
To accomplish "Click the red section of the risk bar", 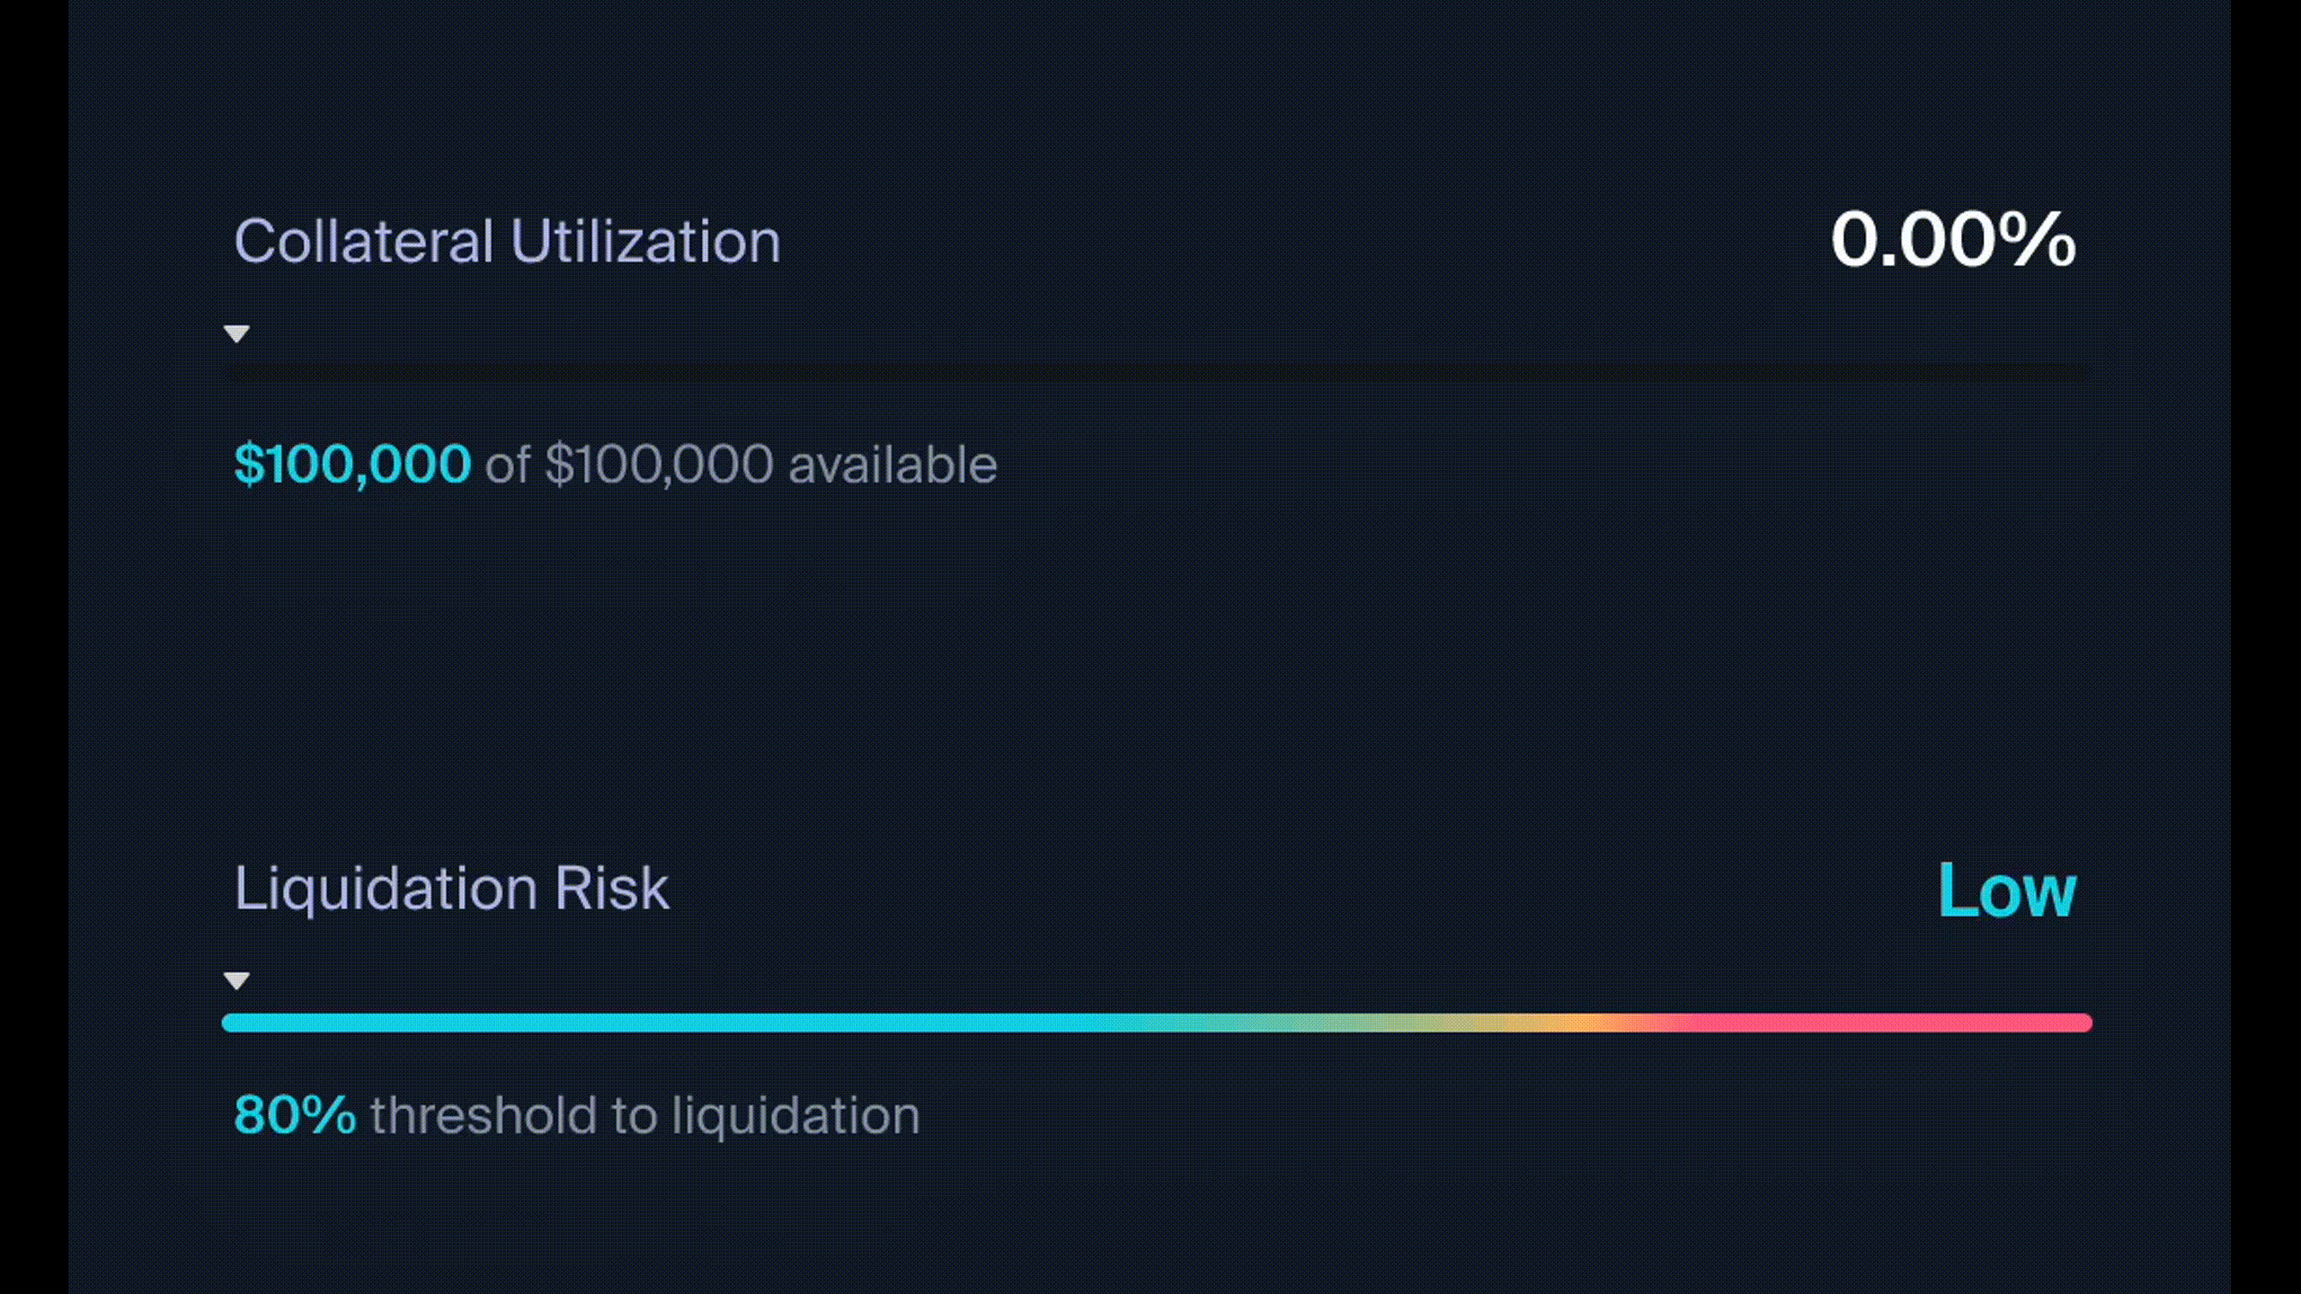I will pos(1888,1023).
